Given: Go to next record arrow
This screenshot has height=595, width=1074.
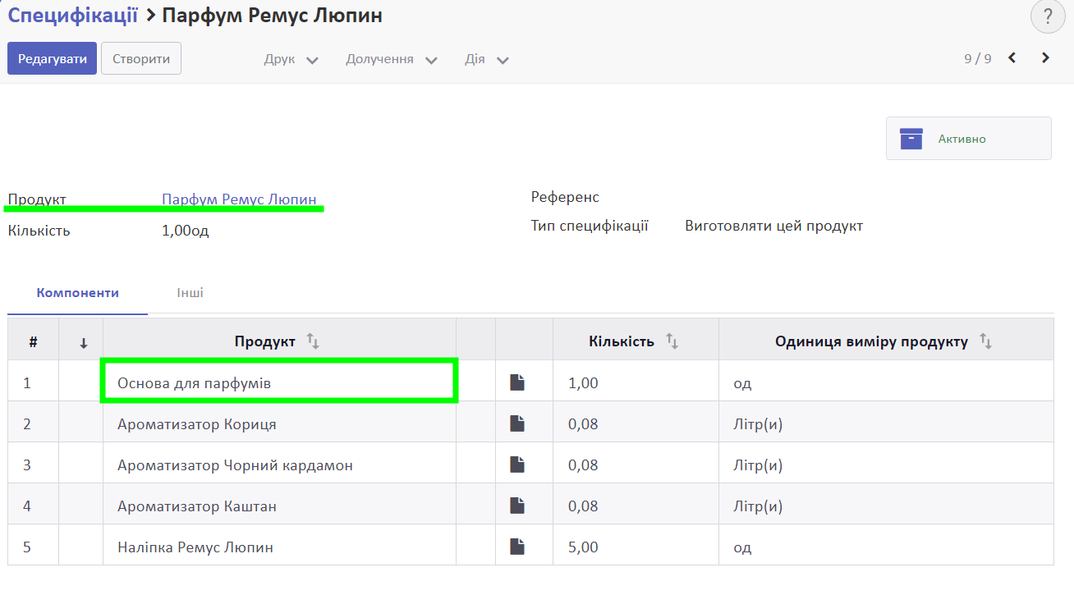Looking at the screenshot, I should click(1045, 57).
